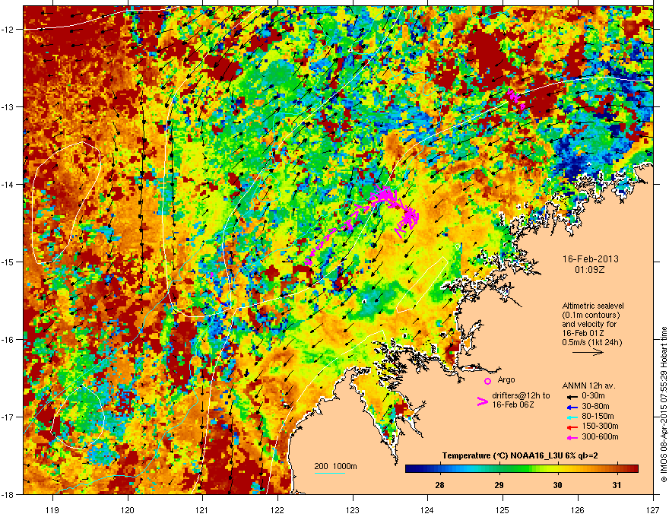Click the 300-600m depth label
Screen dimensions: 669x517
pos(600,436)
